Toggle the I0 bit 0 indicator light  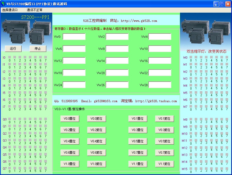click(10, 57)
